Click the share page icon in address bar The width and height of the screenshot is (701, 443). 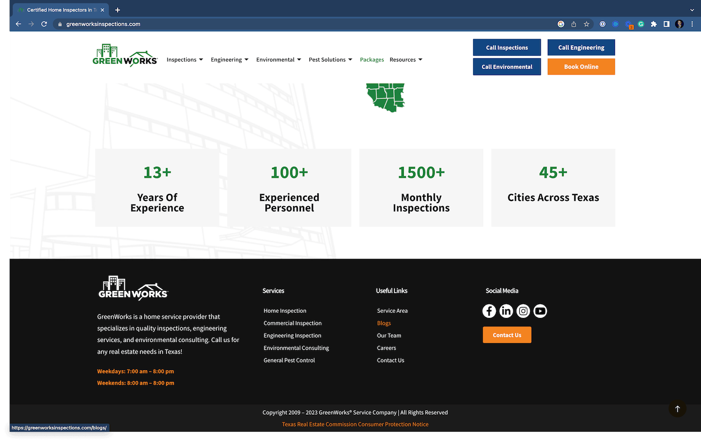(574, 24)
